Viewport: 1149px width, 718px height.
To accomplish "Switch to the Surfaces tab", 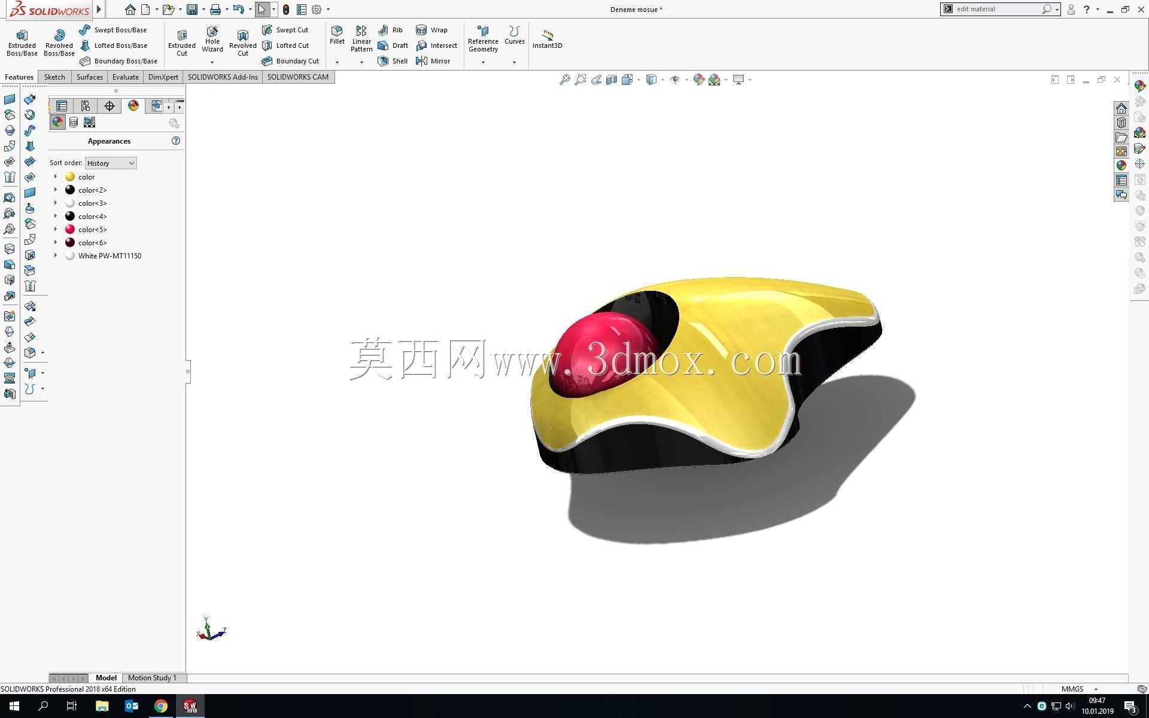I will coord(90,77).
